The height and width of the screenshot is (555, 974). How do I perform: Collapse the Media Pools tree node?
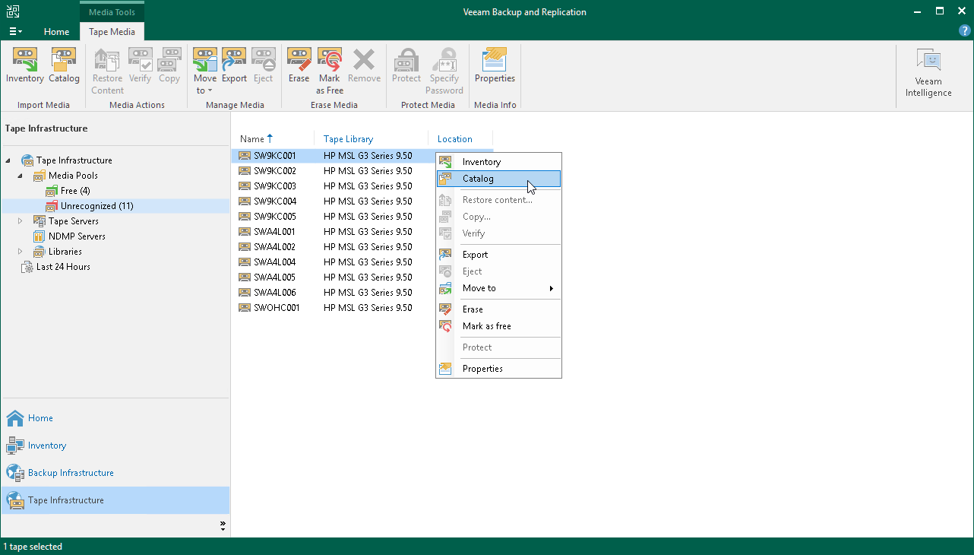click(21, 176)
